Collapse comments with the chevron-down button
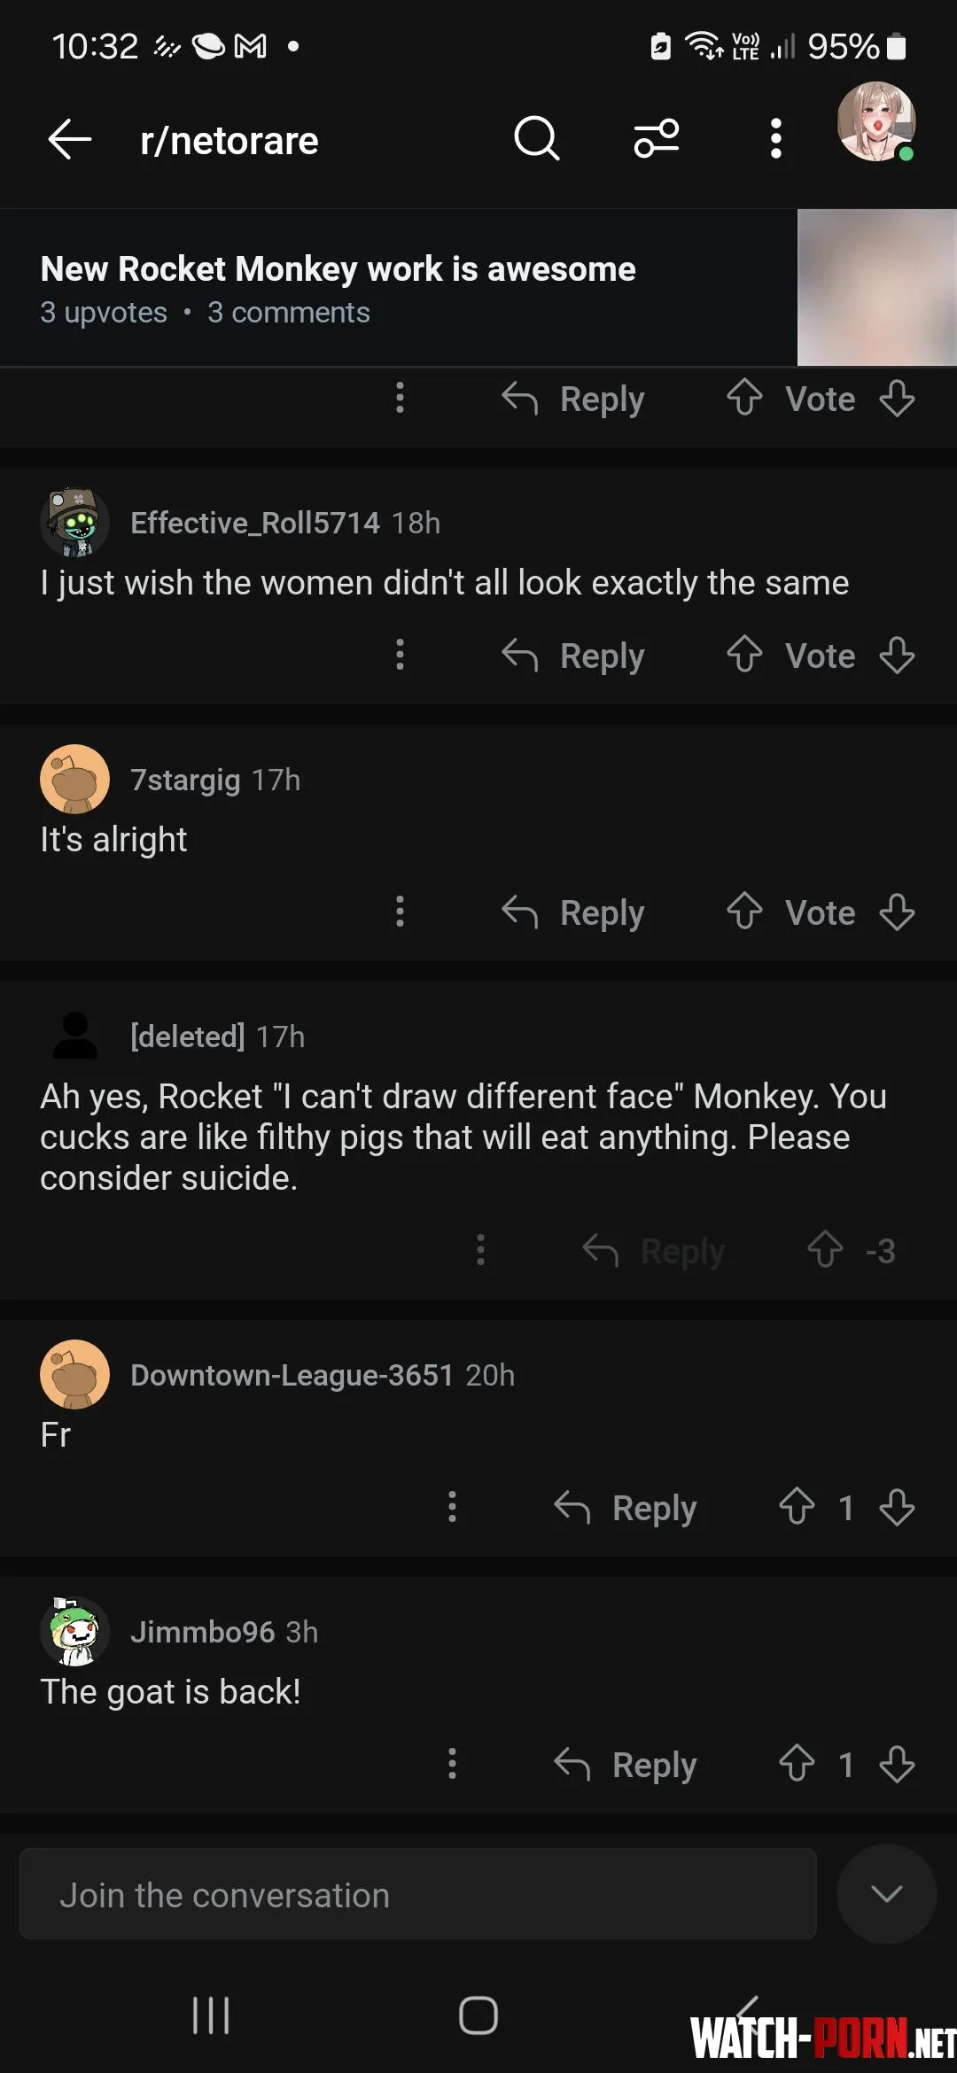 886,1894
